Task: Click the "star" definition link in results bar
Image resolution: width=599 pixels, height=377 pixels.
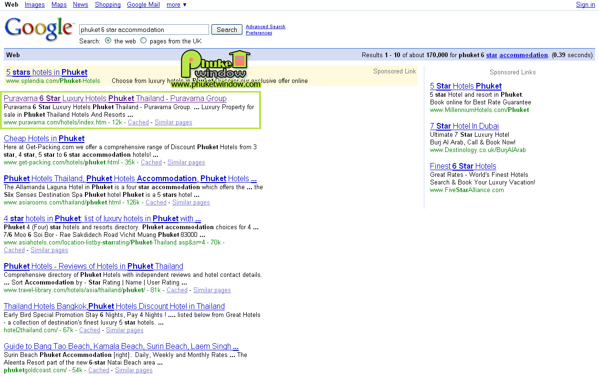Action: 492,55
